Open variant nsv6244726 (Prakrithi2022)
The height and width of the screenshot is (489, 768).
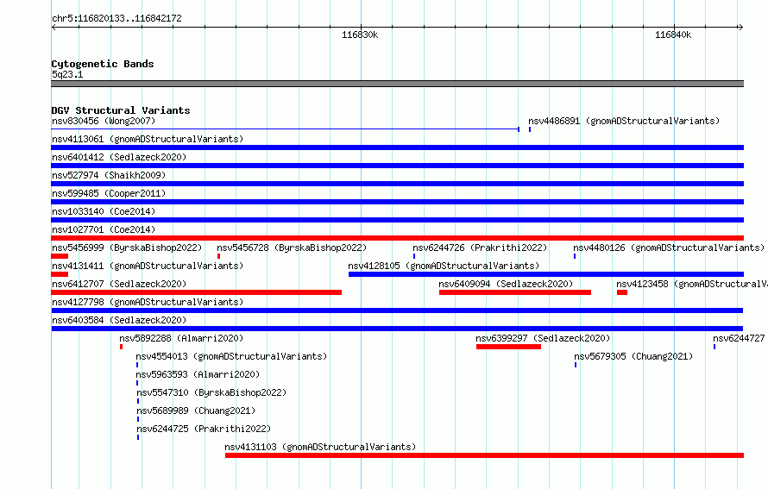point(480,248)
